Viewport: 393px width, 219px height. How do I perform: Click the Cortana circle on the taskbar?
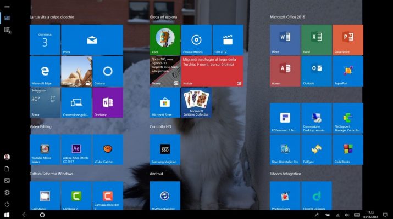[x=42, y=215]
